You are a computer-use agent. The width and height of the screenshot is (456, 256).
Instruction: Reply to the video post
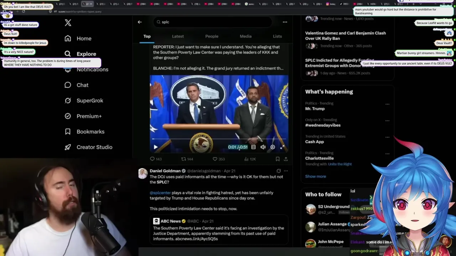[156, 159]
